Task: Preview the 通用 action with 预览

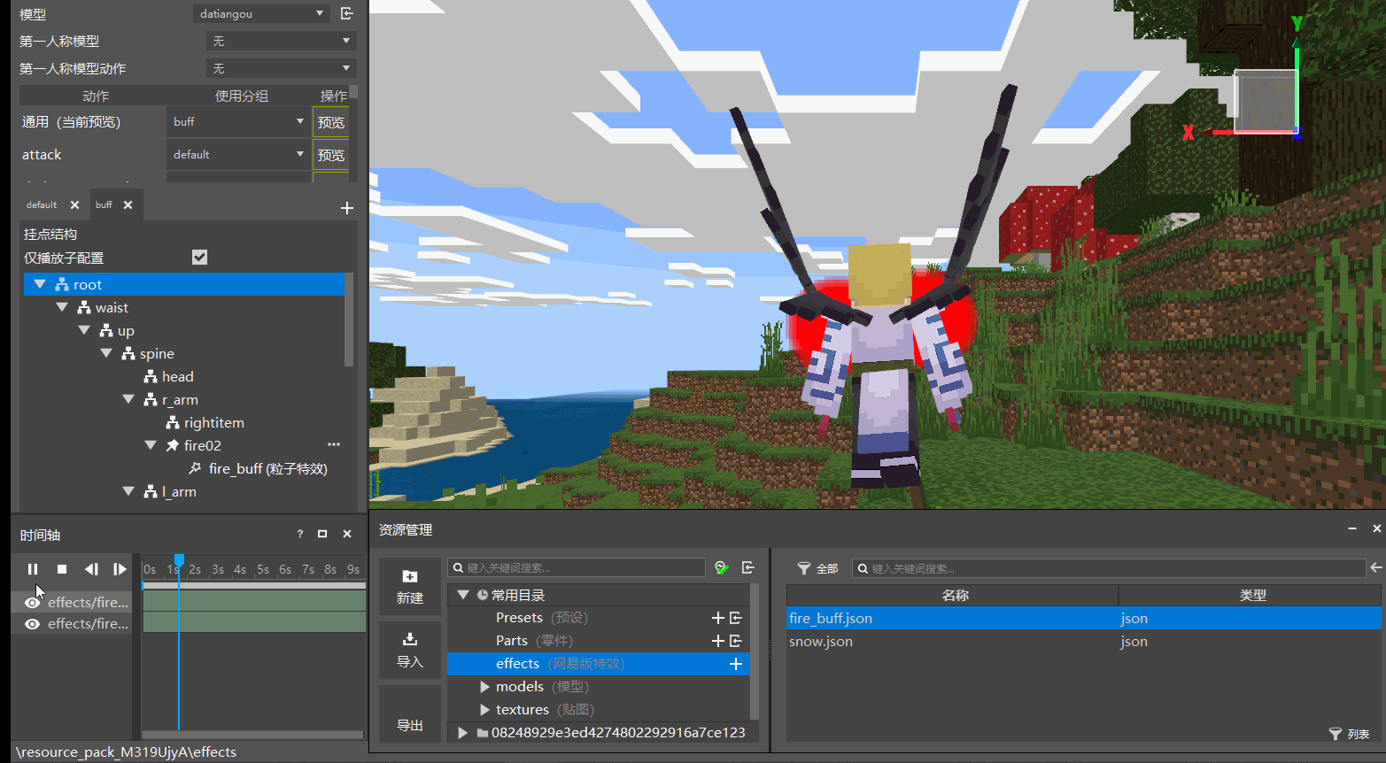Action: (331, 122)
